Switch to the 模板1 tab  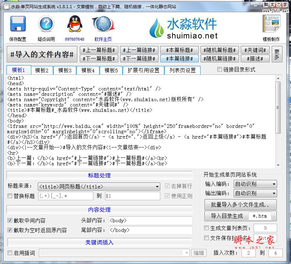coord(19,70)
